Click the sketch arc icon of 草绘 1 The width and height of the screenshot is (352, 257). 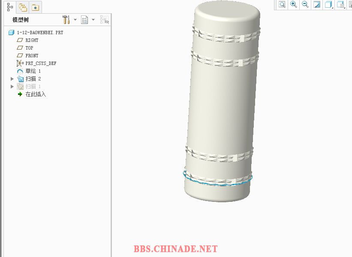(20, 71)
